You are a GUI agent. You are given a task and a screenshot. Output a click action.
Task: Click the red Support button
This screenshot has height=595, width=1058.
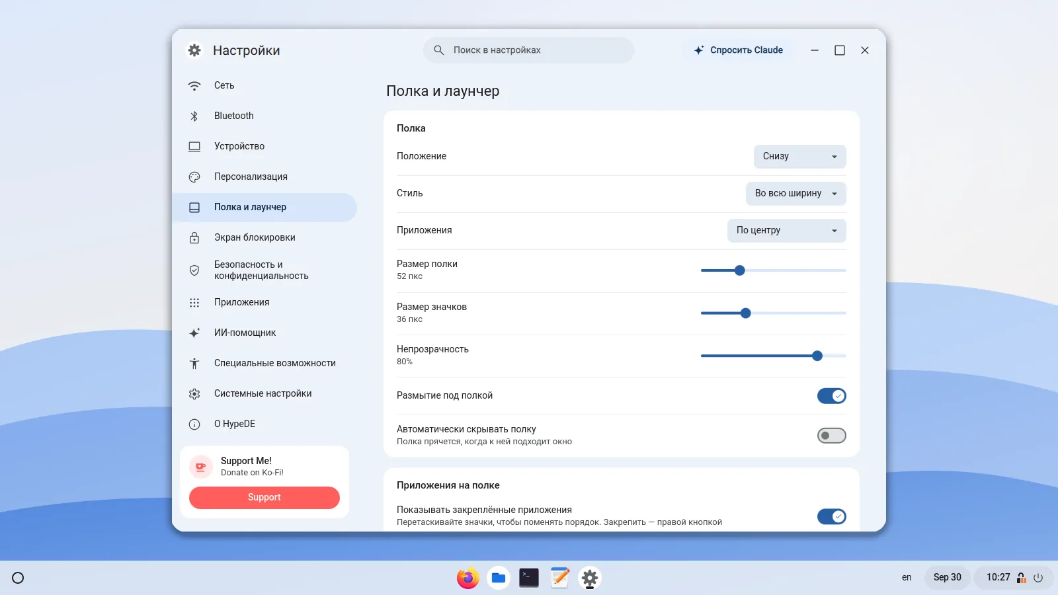264,498
